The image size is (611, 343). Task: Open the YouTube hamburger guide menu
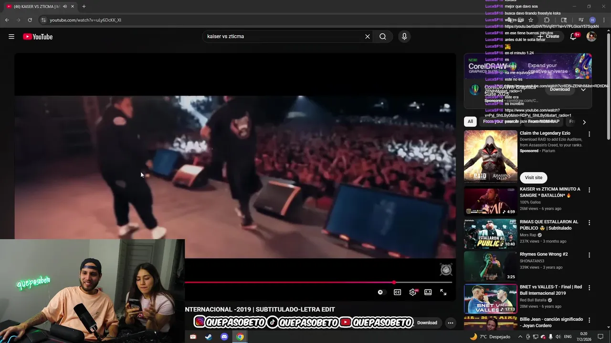(x=11, y=37)
